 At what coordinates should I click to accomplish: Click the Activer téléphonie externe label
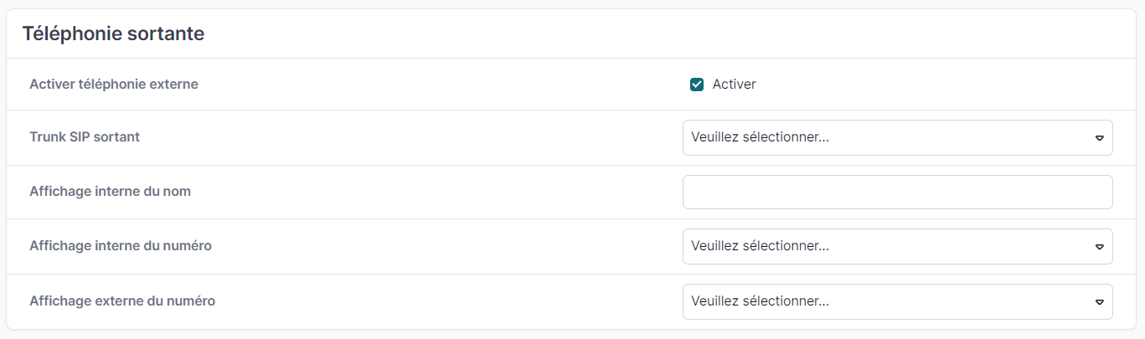pyautogui.click(x=114, y=84)
